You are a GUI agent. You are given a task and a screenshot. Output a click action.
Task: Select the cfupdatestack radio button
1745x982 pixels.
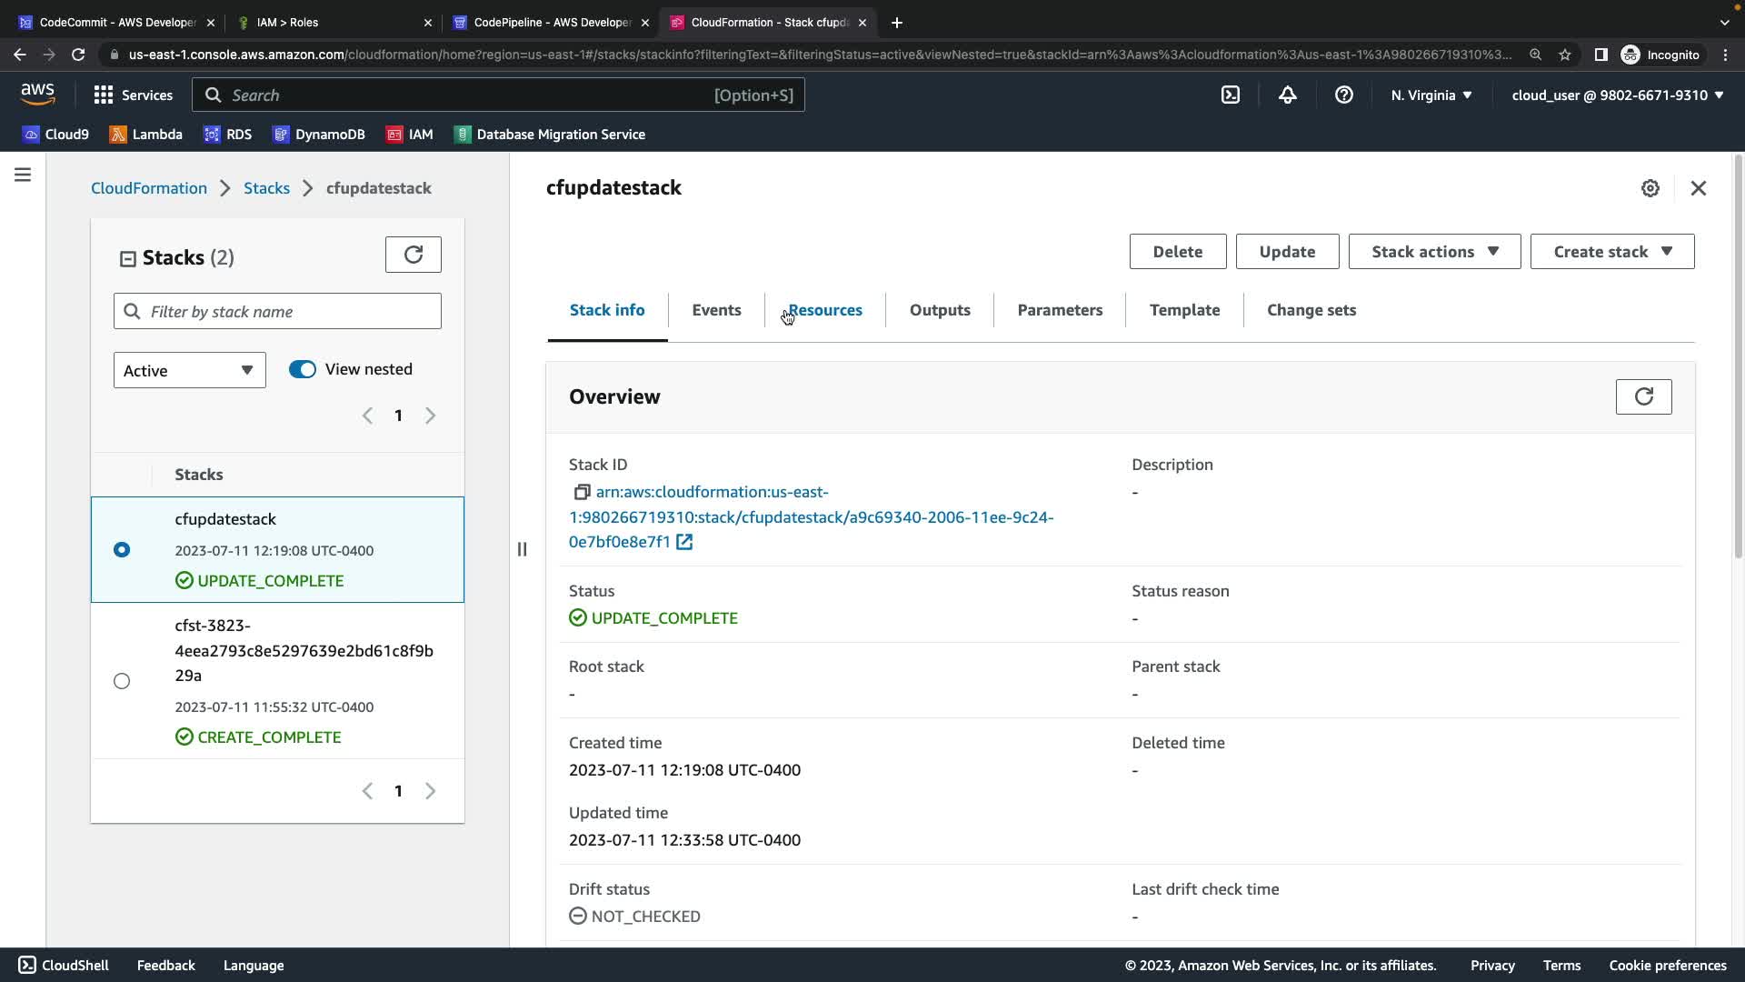tap(122, 549)
